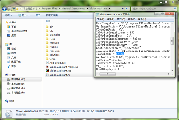The height and width of the screenshot is (120, 179).
Task: Select Program Files in the address breadcrumb
Action: 49,8
